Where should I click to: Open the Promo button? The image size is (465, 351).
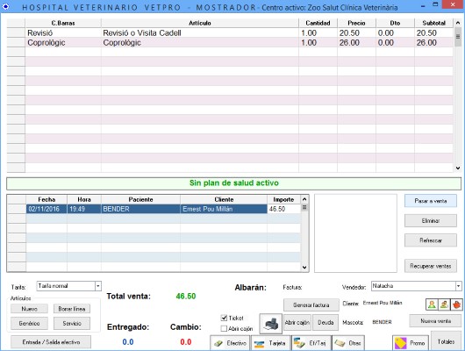coord(411,343)
